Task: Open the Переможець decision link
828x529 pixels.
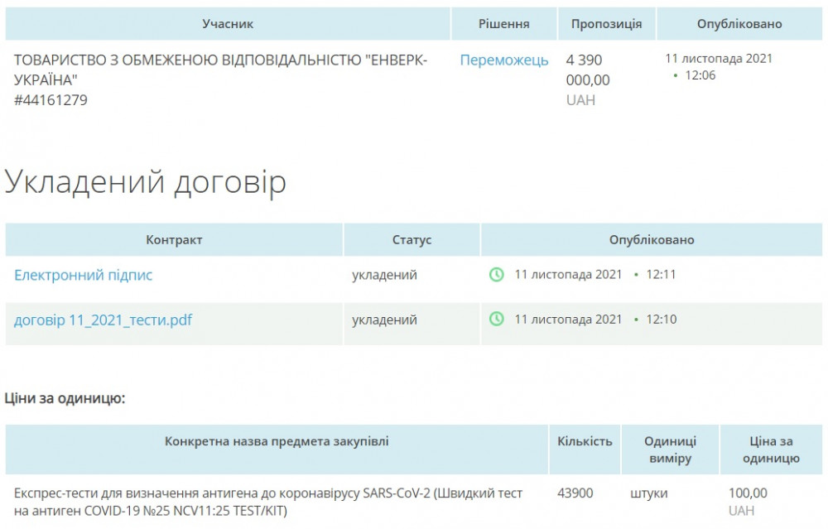Action: (x=504, y=60)
